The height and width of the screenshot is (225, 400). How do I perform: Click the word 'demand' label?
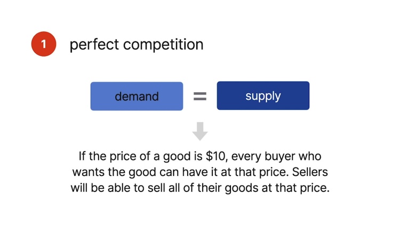coord(137,97)
